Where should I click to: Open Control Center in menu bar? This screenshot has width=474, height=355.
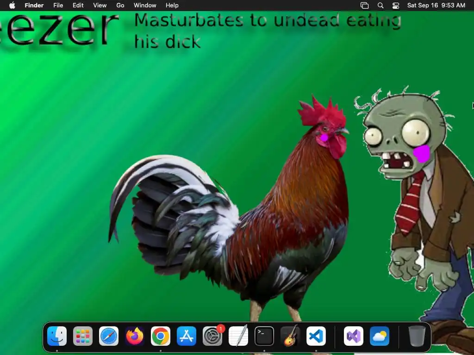point(396,6)
